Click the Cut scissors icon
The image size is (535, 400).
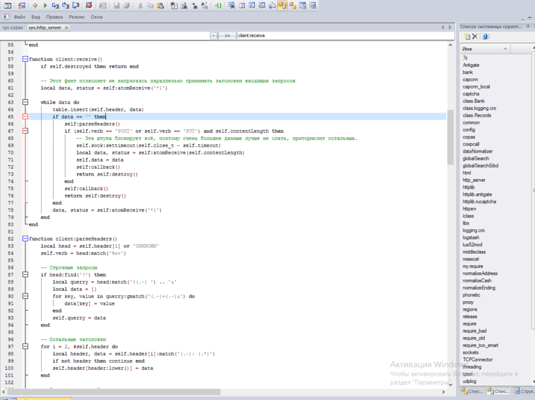pyautogui.click(x=140, y=5)
